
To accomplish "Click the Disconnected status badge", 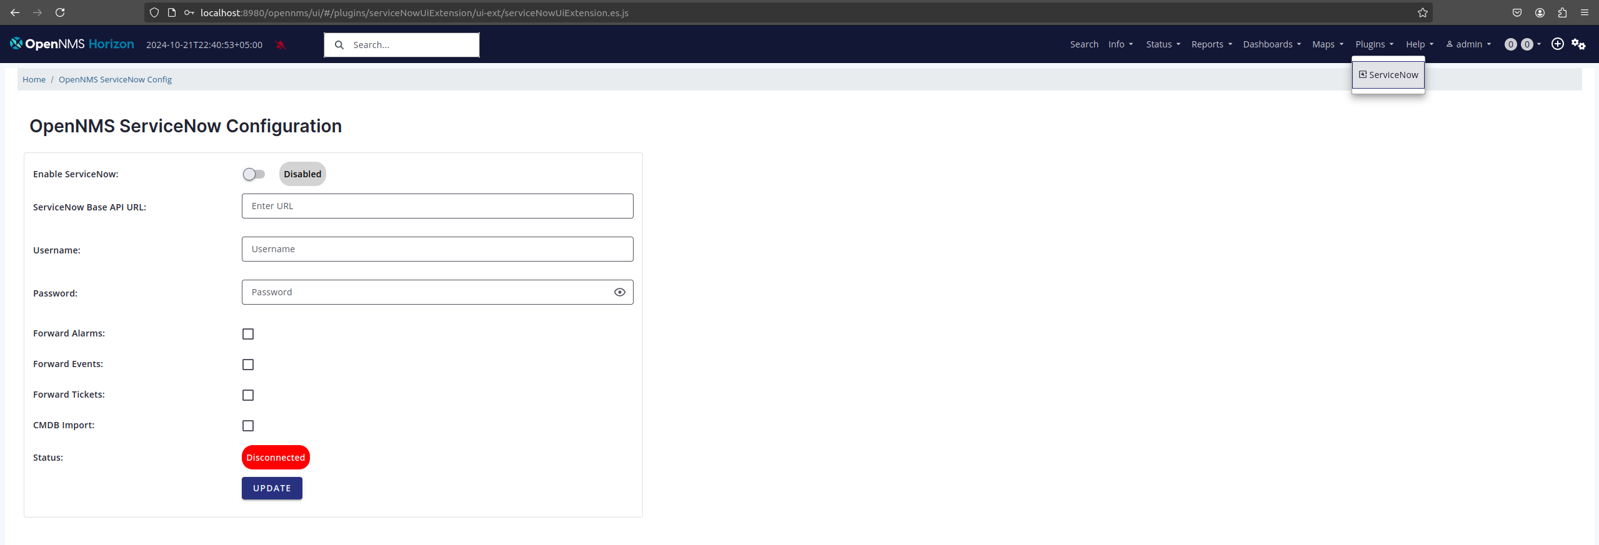I will pos(276,458).
